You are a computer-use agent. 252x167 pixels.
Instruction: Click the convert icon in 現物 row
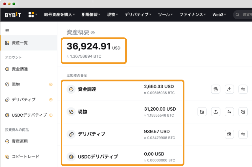pos(243,112)
